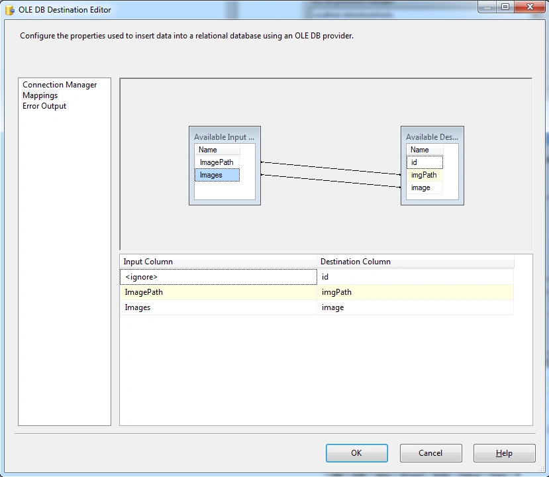
Task: Select Images in Available Input Columns box
Action: point(217,175)
